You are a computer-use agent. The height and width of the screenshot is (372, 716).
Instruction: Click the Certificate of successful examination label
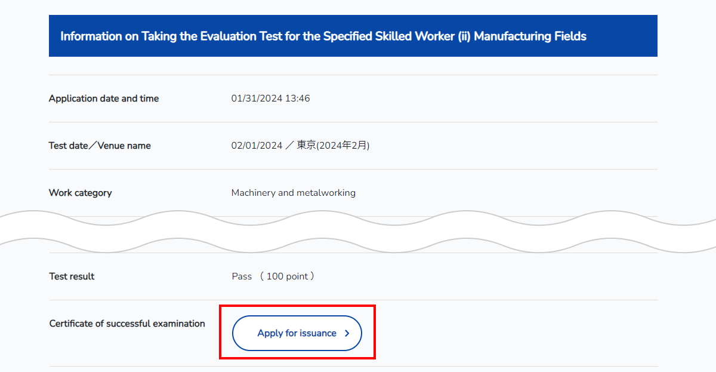(x=127, y=324)
